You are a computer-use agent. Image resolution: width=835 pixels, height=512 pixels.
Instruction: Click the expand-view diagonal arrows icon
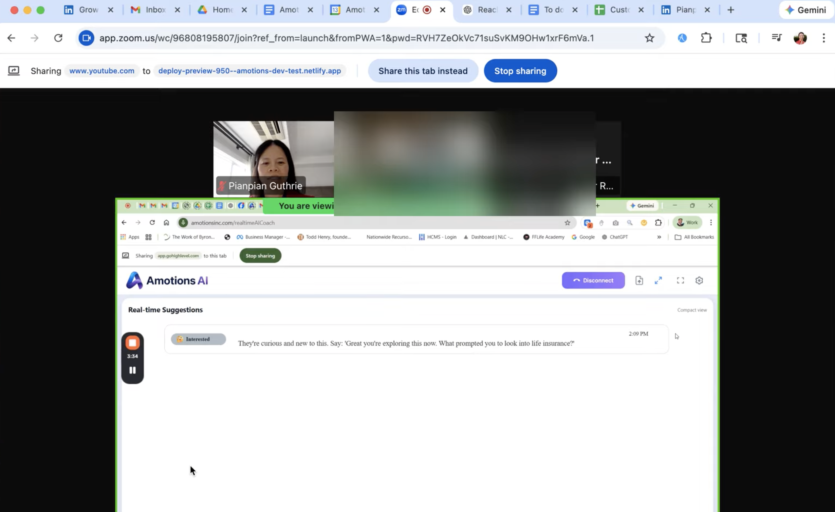659,280
